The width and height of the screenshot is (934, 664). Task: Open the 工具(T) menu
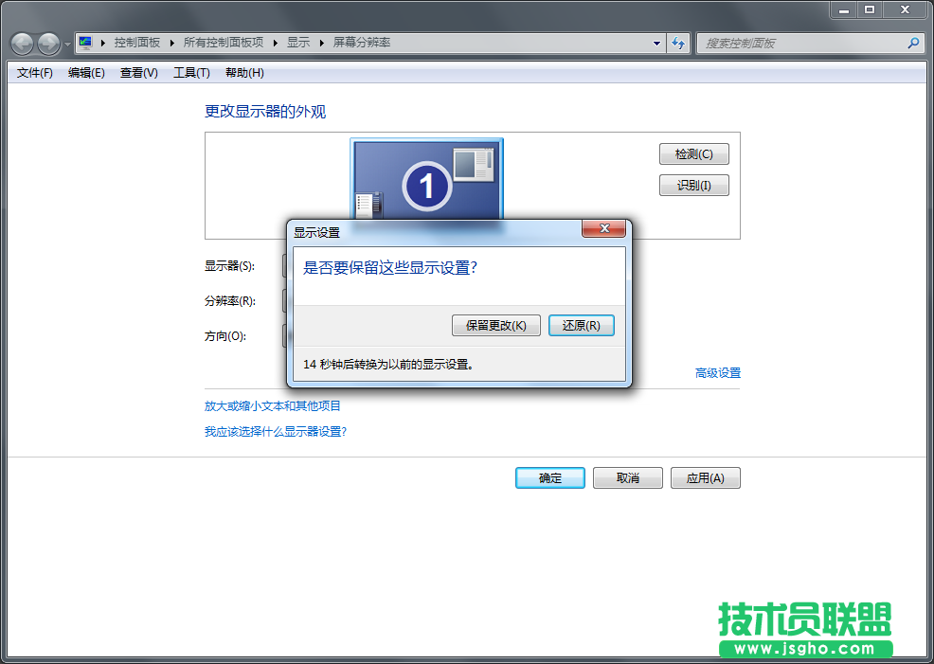[189, 72]
